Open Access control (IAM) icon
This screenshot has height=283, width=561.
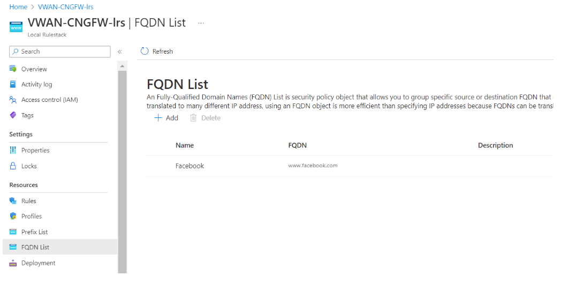click(x=13, y=100)
